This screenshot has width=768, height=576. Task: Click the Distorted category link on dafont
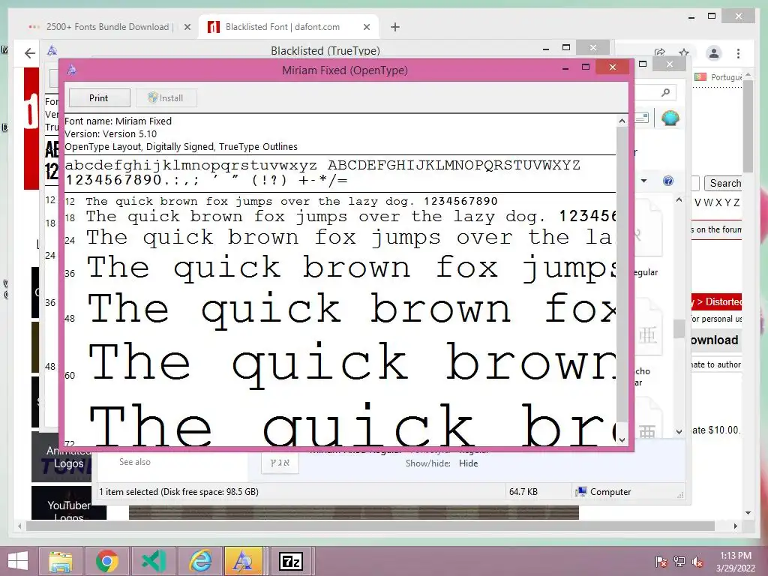click(723, 301)
